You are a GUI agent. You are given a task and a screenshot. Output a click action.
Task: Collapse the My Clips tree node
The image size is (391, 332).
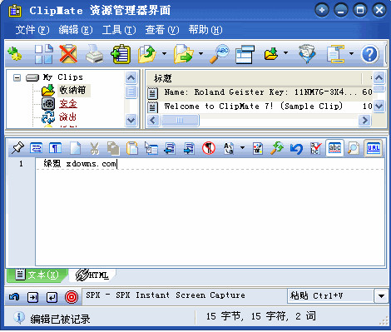(x=17, y=77)
